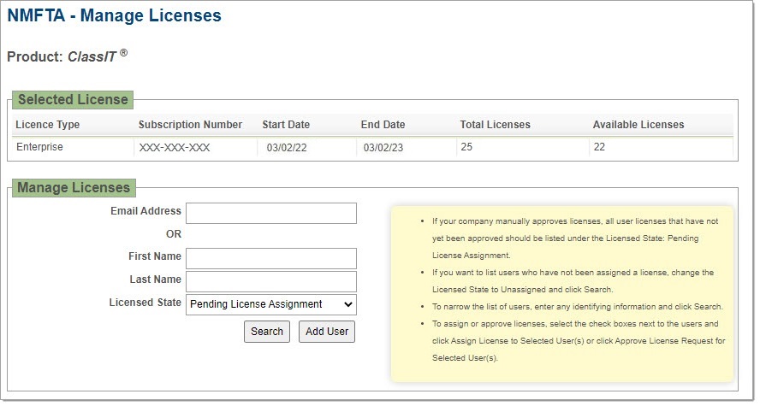Click the Search button

[x=266, y=332]
